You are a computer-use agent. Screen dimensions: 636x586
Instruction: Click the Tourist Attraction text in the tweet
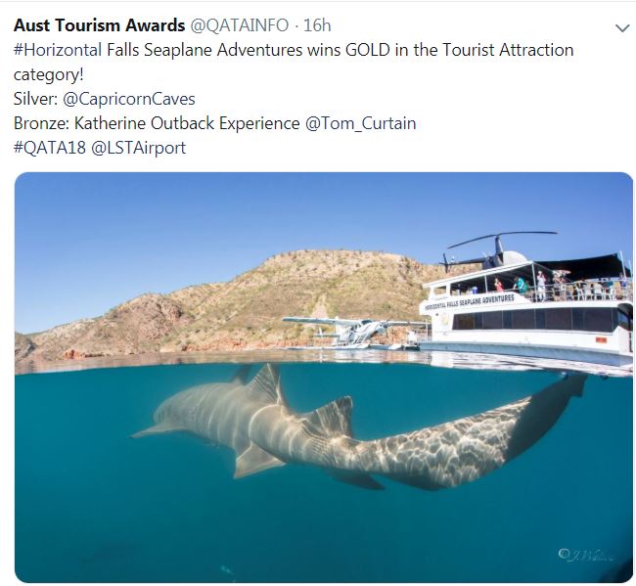(508, 50)
